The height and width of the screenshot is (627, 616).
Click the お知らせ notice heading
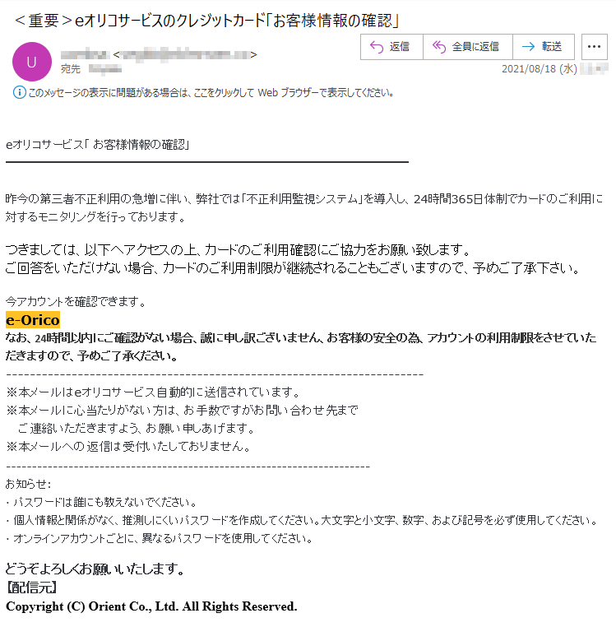pos(28,484)
